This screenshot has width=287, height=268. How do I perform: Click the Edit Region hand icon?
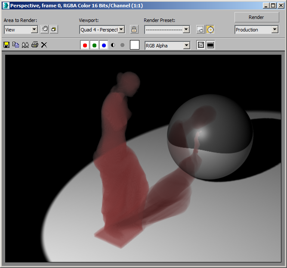pyautogui.click(x=44, y=29)
